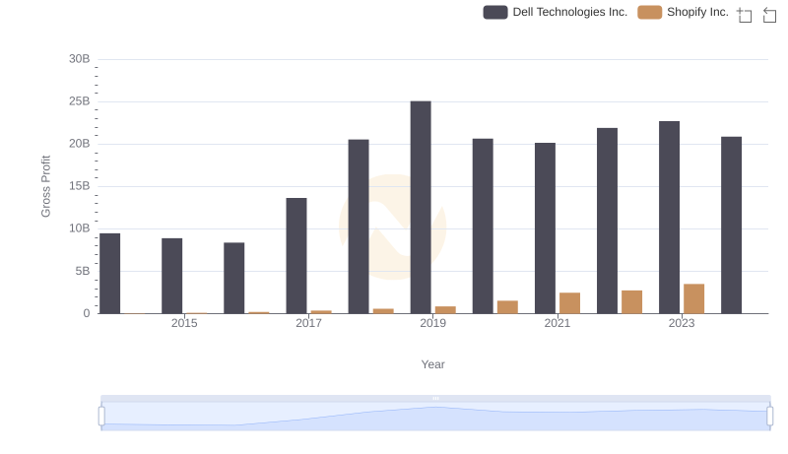Viewport: 788px width, 454px height.
Task: Click the 20B y-axis label
Action: tap(80, 144)
